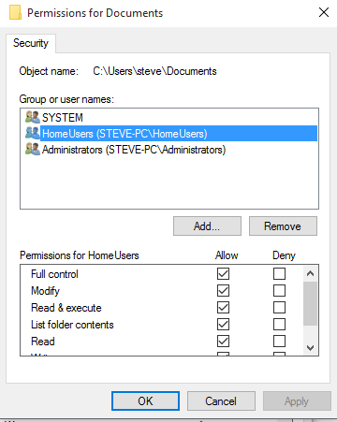
Task: Click the Read & execute permission label
Action: point(66,308)
